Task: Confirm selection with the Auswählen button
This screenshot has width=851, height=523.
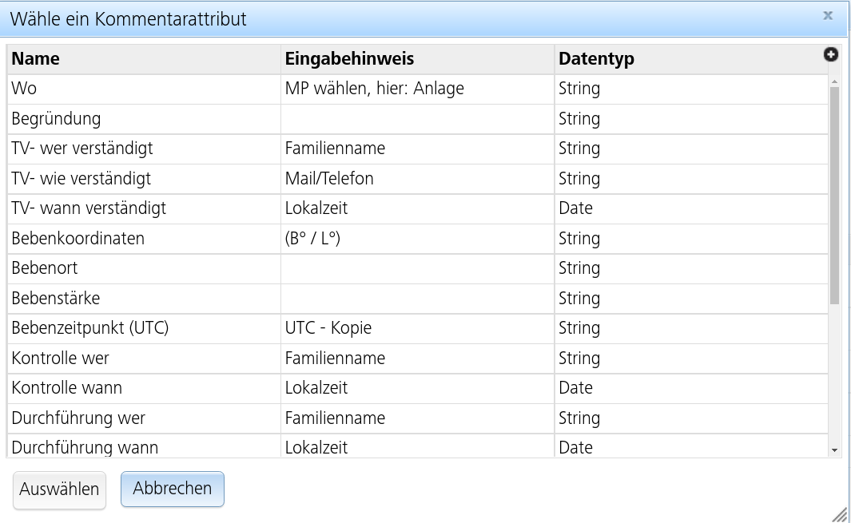Action: (59, 489)
